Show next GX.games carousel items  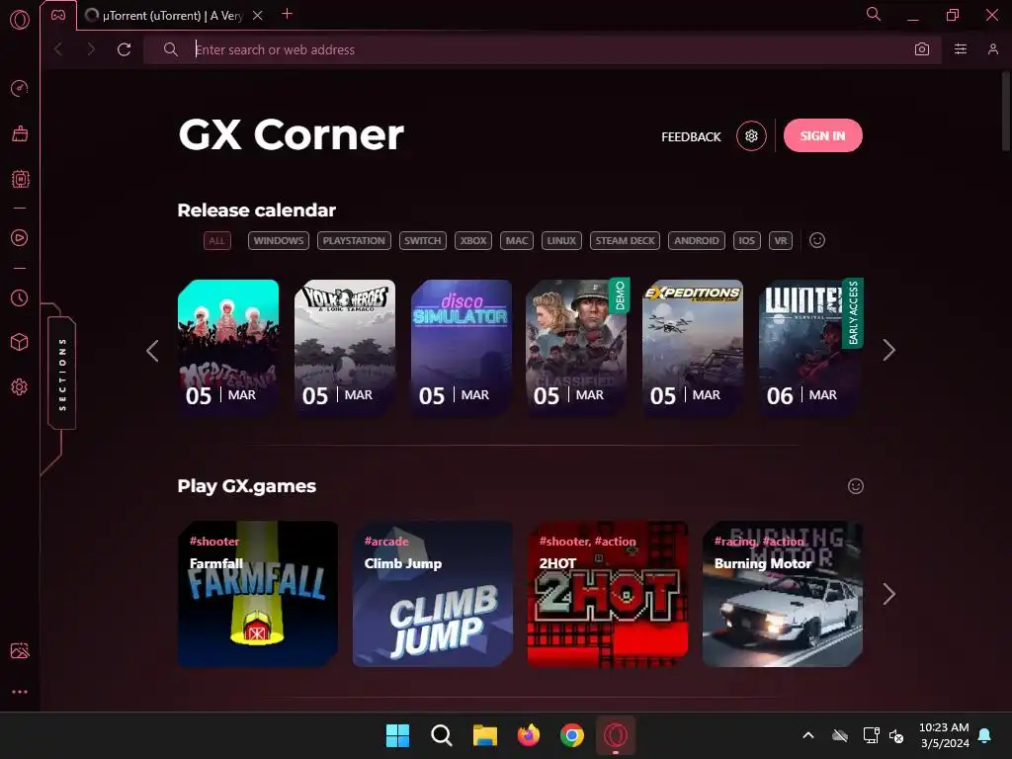tap(888, 594)
